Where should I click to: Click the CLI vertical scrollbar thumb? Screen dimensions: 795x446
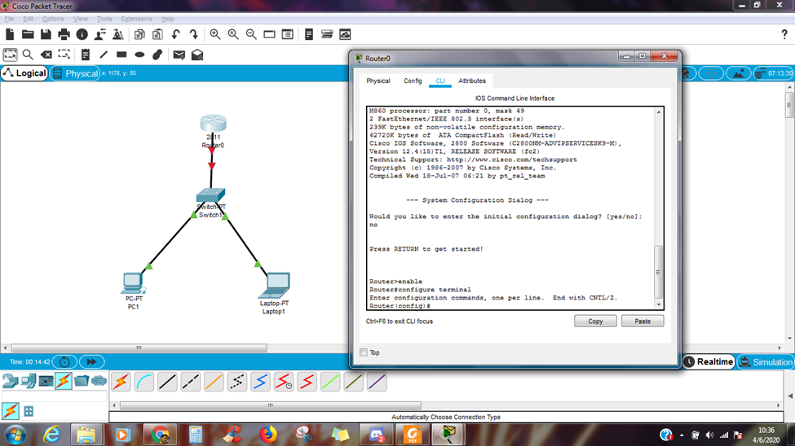pyautogui.click(x=659, y=272)
